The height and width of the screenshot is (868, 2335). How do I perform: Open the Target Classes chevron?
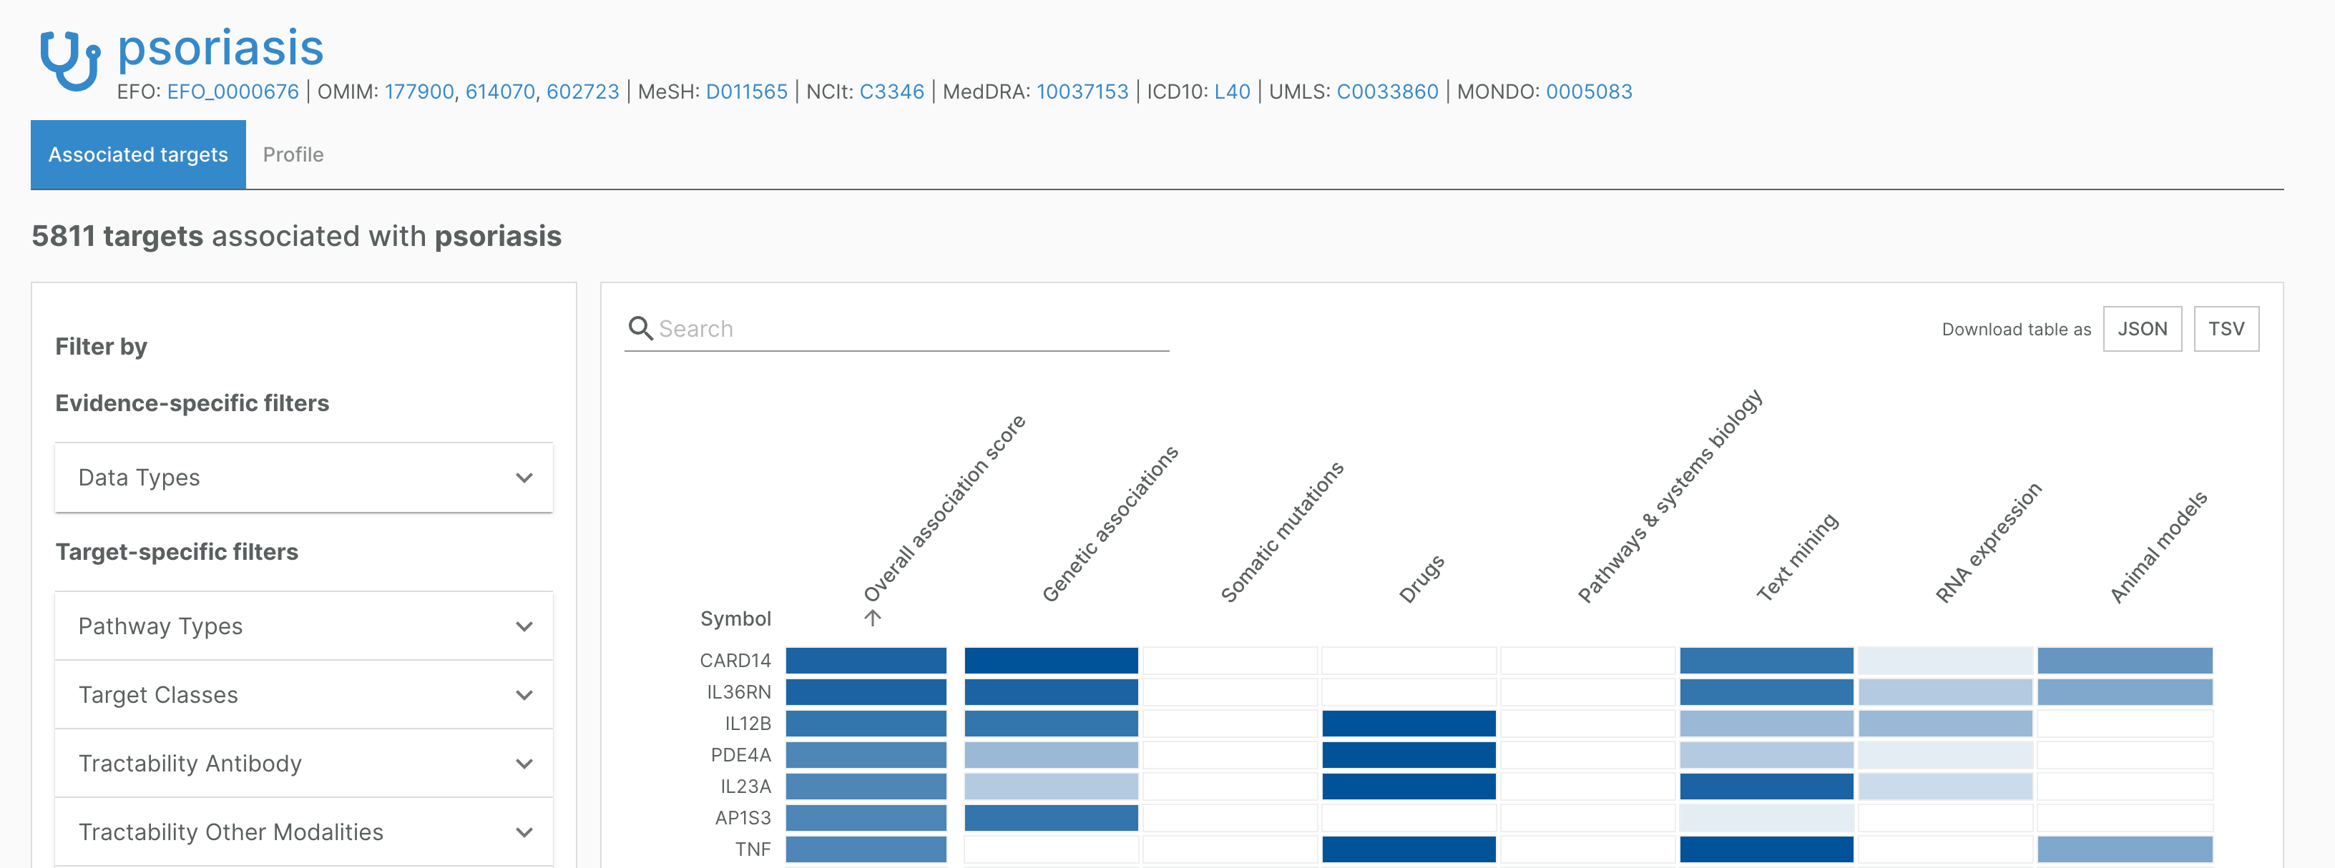(x=524, y=695)
